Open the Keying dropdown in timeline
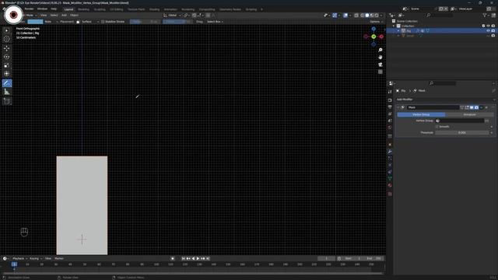This screenshot has width=498, height=280. 36,259
